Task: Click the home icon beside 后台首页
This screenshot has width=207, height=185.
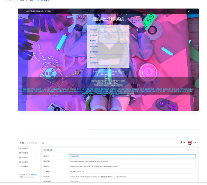Action: [20, 148]
